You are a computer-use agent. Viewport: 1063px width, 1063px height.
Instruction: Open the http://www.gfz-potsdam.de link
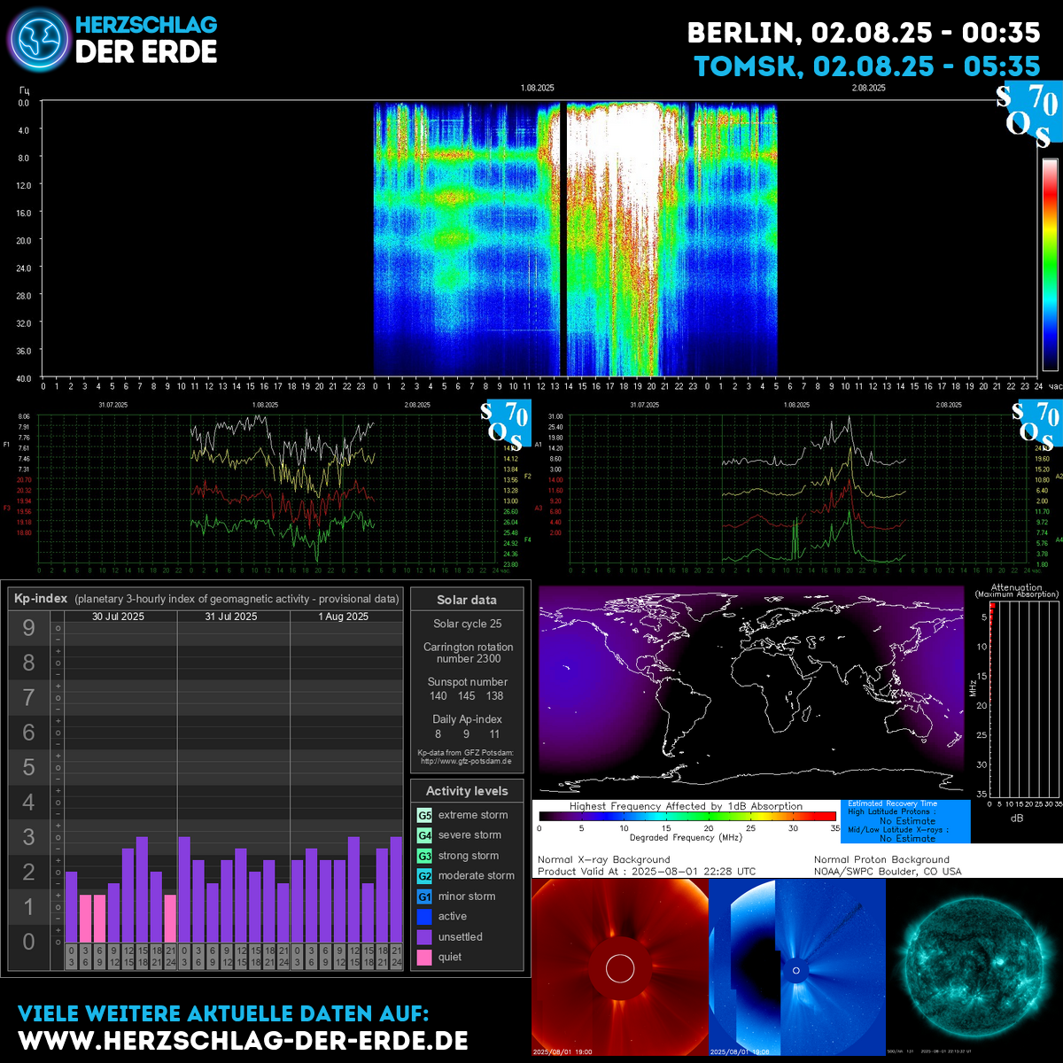pos(466,762)
